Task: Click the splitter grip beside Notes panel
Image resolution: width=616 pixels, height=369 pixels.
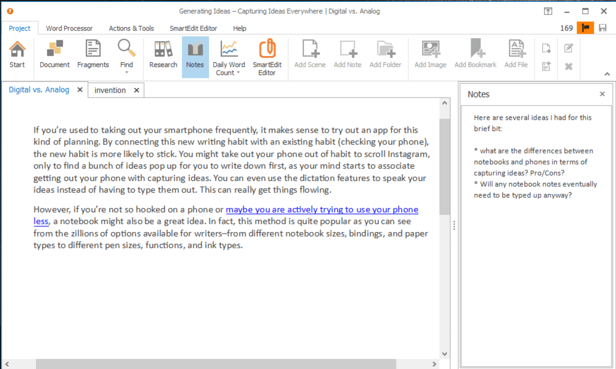Action: pyautogui.click(x=454, y=226)
